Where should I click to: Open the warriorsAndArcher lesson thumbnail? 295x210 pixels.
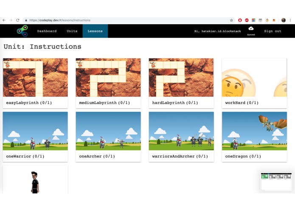[x=181, y=131]
